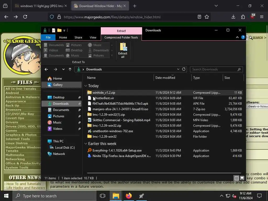This screenshot has width=268, height=201.
Task: Click the New folder icon in quick access toolbar
Action: point(59,30)
